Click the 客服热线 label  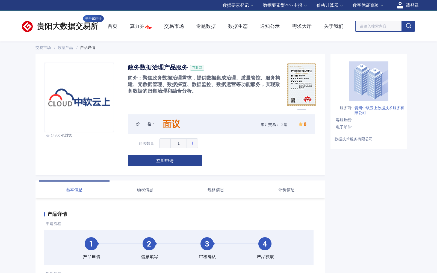[x=344, y=120]
